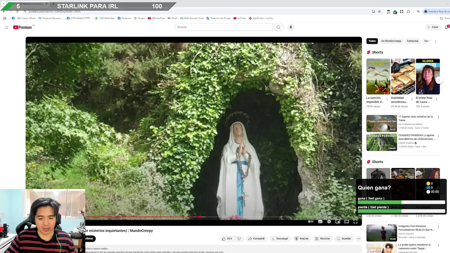Open 17 lugares más extraños thumbnail
The width and height of the screenshot is (450, 253).
381,123
